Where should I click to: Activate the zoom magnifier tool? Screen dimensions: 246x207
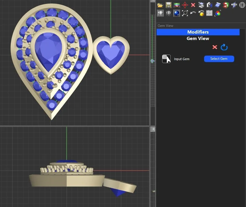185,13
